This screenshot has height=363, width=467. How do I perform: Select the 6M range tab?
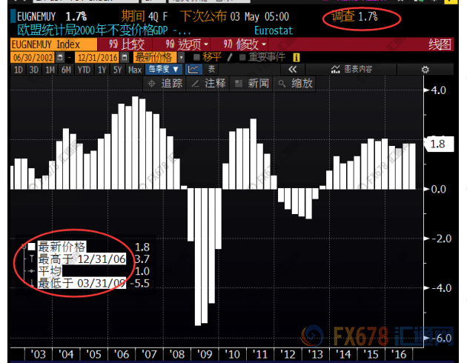(x=66, y=70)
